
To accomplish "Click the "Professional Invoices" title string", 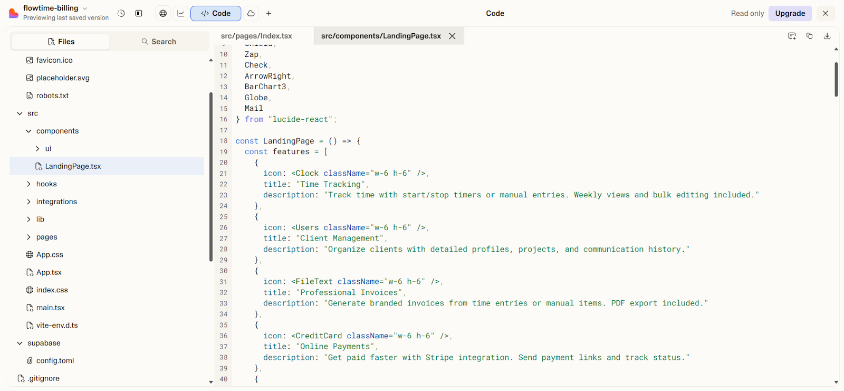I will [349, 292].
